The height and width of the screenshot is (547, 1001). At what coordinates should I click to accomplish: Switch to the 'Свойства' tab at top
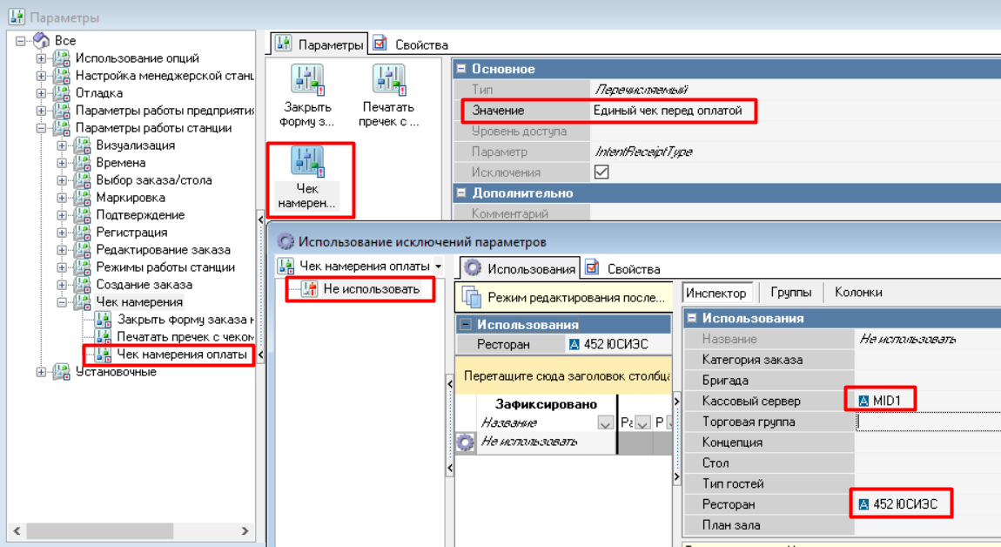pos(411,44)
